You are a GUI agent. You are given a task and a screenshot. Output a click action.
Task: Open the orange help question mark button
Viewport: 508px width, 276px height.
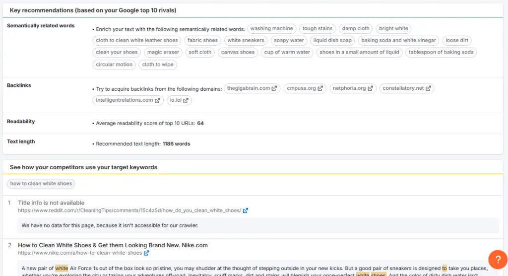(497, 260)
